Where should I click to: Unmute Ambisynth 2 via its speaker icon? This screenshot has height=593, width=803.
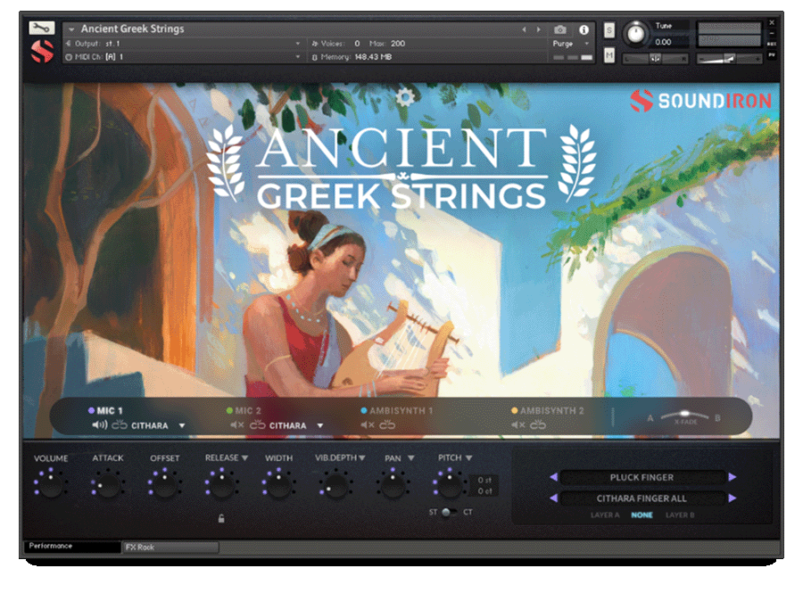[518, 424]
